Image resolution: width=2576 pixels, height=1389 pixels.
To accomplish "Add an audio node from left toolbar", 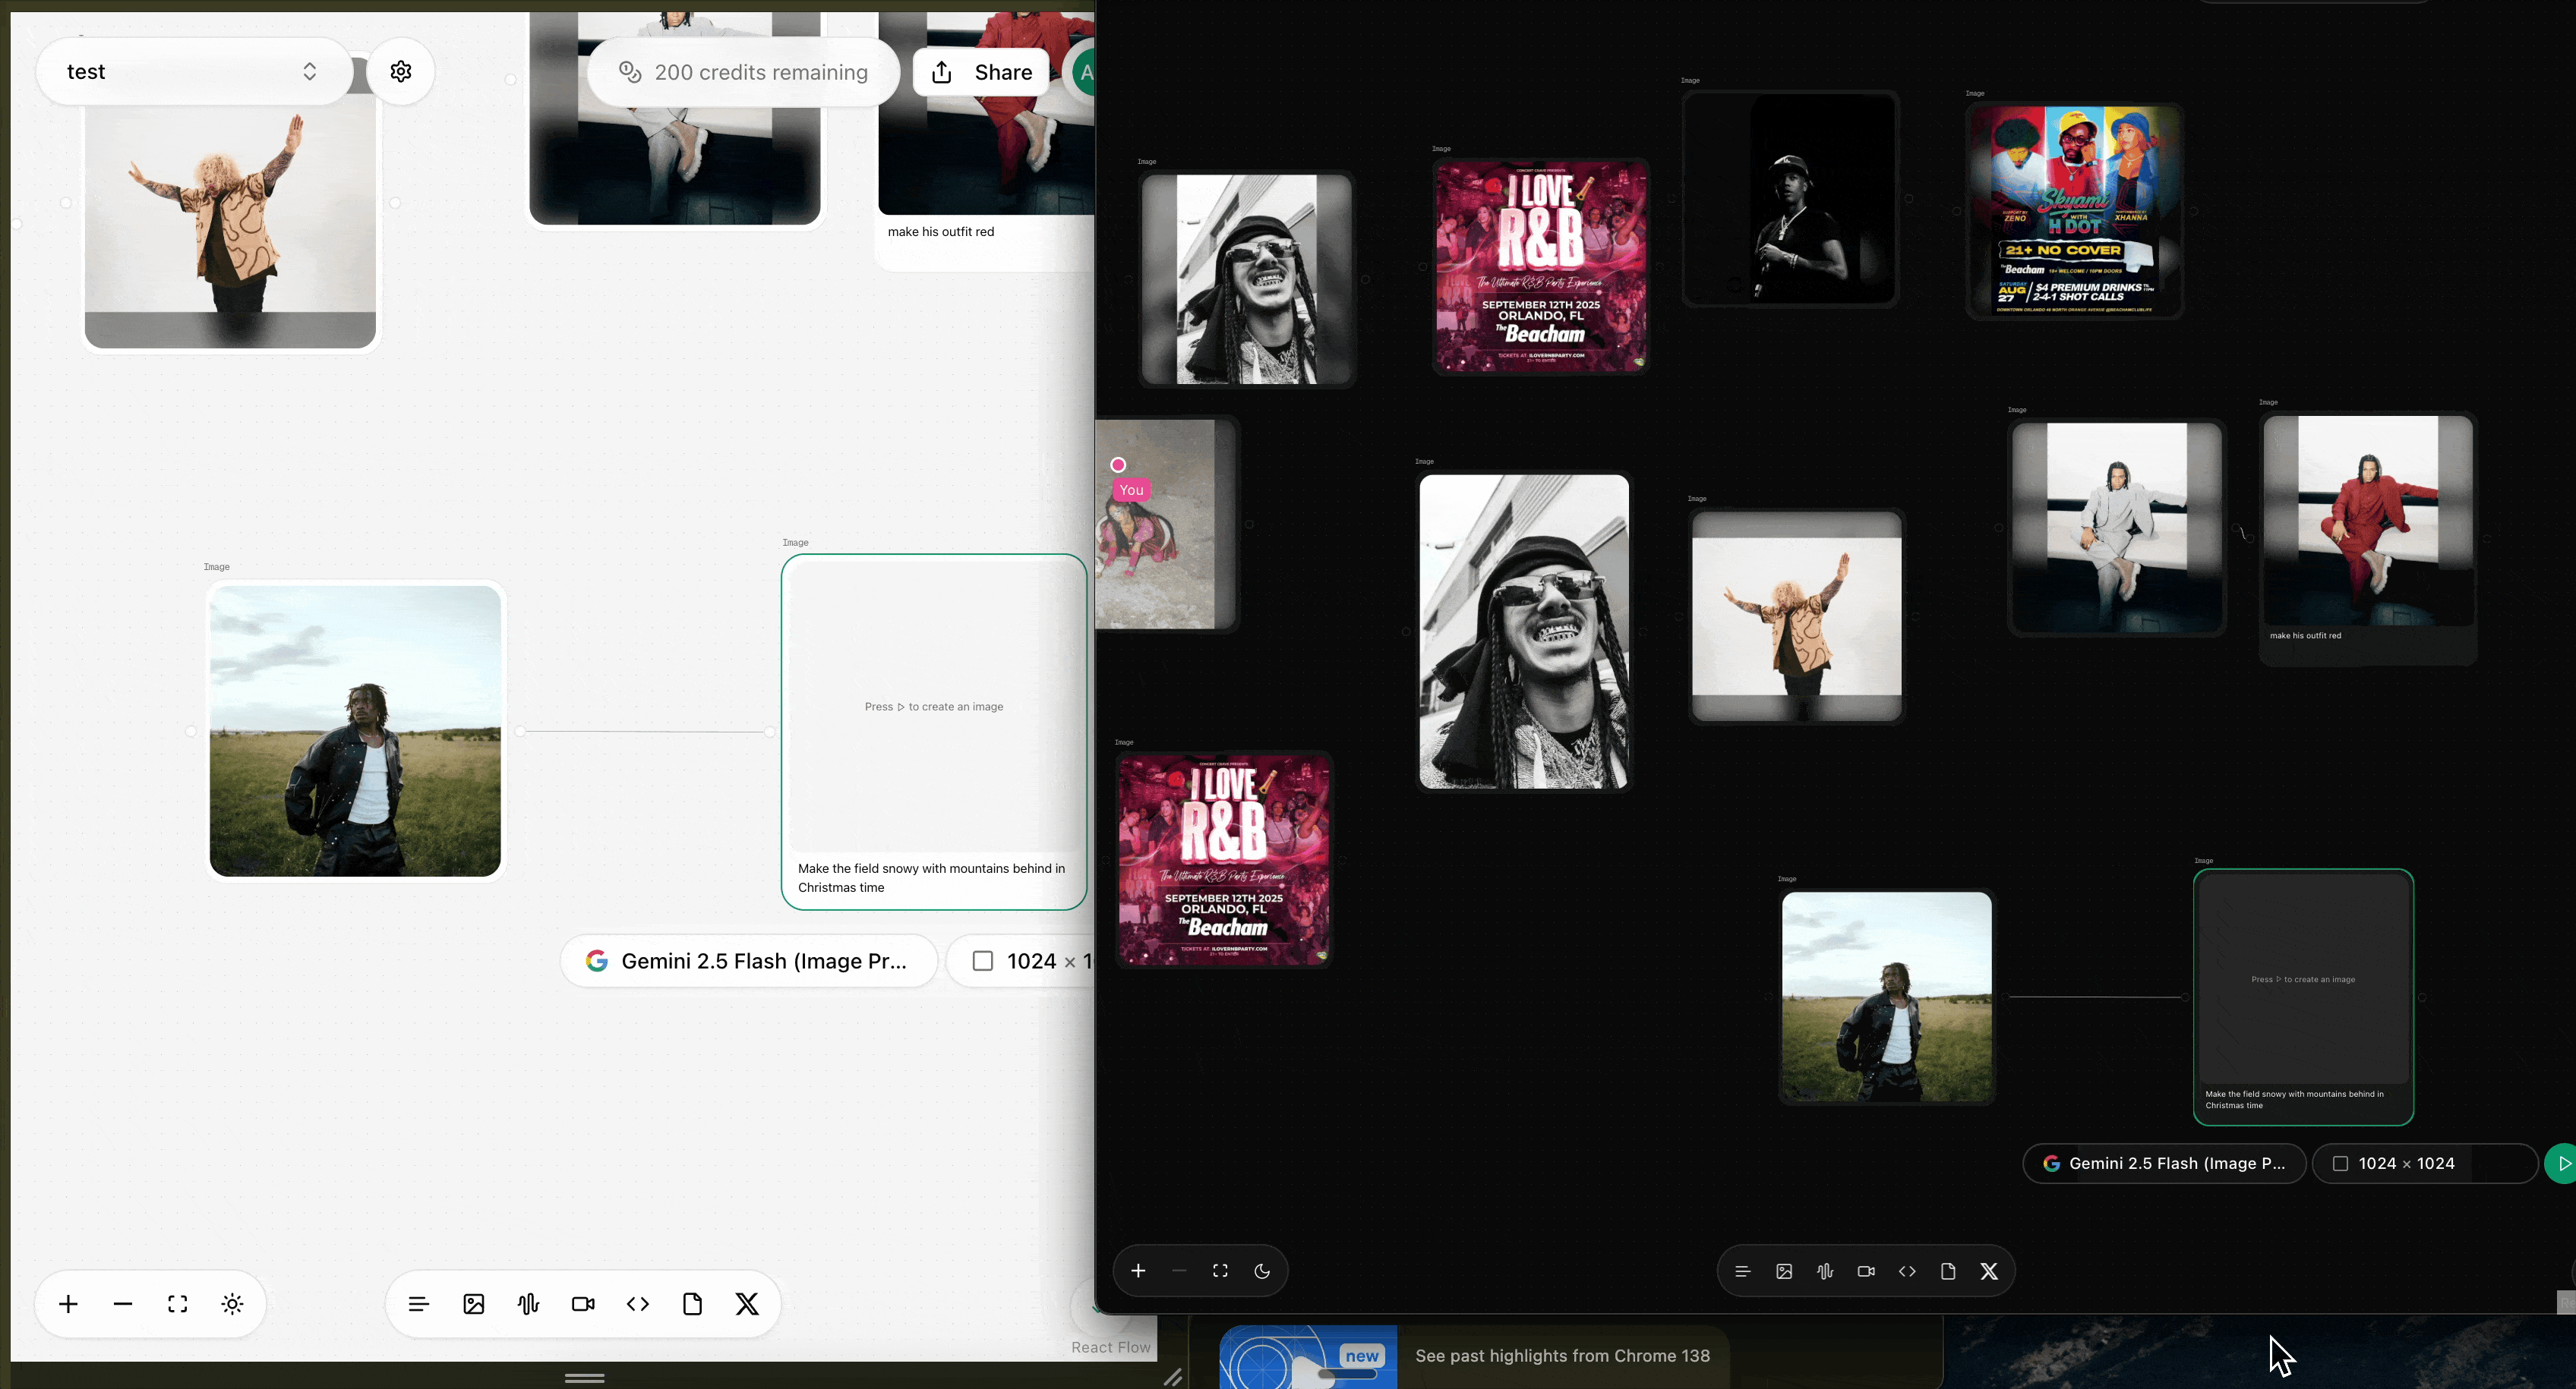I will pyautogui.click(x=528, y=1304).
